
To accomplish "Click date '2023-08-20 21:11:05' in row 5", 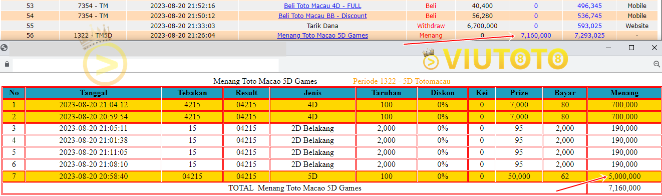I will click(x=94, y=152).
